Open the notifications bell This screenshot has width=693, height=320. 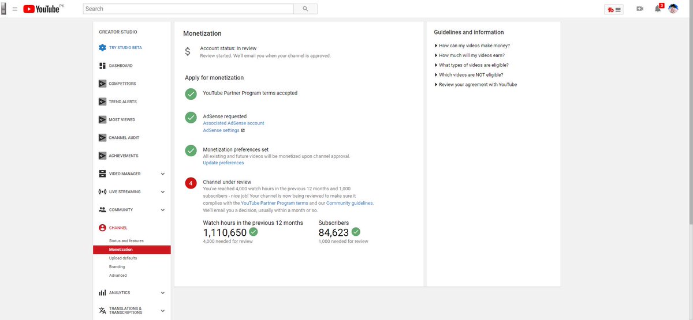(x=658, y=9)
